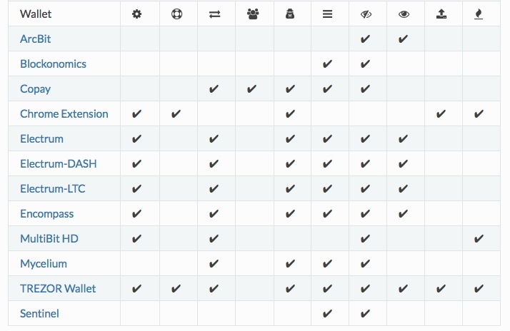510x331 pixels.
Task: Select the Electrum-DASH wallet link
Action: 59,163
